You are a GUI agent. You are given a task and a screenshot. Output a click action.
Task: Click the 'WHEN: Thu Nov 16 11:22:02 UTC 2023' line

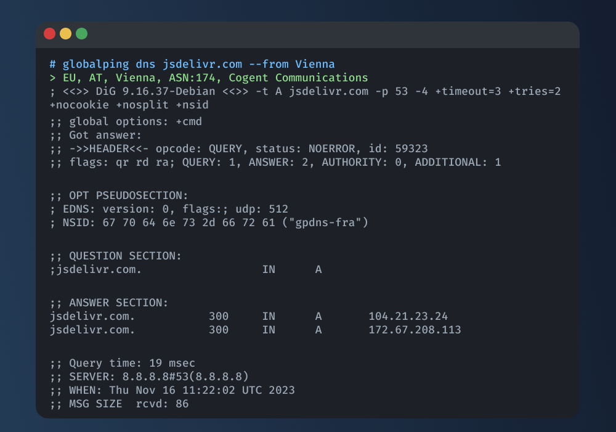coord(172,390)
